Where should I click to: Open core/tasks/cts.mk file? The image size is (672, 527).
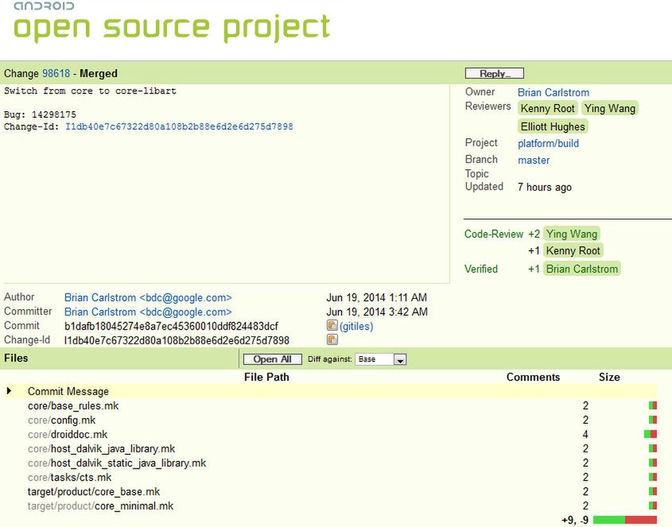(69, 477)
